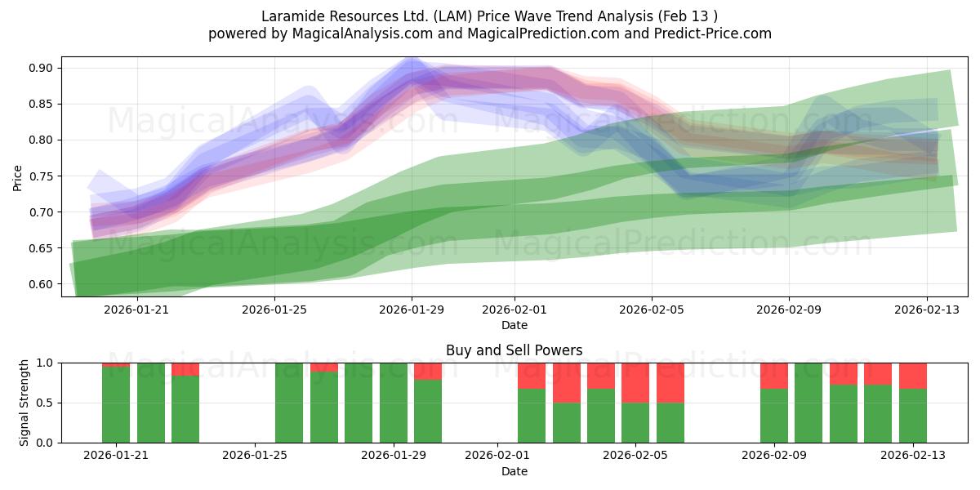
Task: Click the 2026-02-09 tick below the price chart
Action: pyautogui.click(x=789, y=310)
